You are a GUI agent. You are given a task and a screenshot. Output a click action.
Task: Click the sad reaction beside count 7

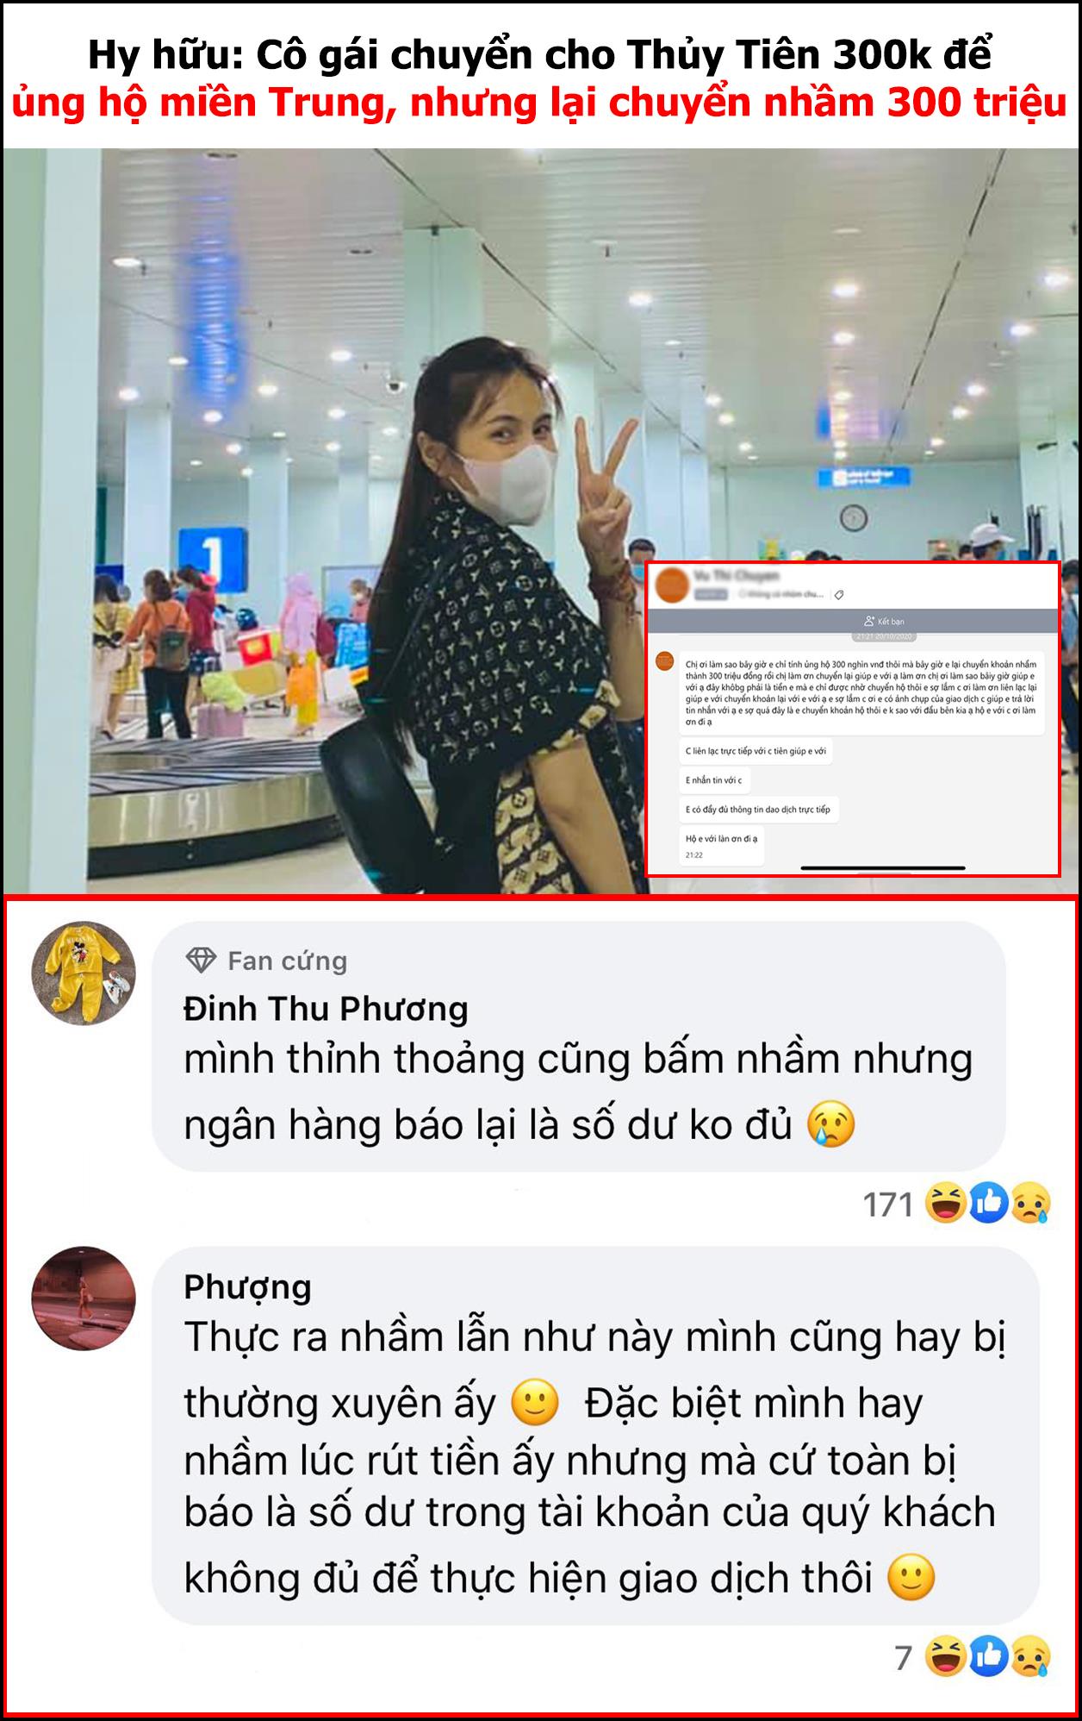[x=1030, y=1655]
